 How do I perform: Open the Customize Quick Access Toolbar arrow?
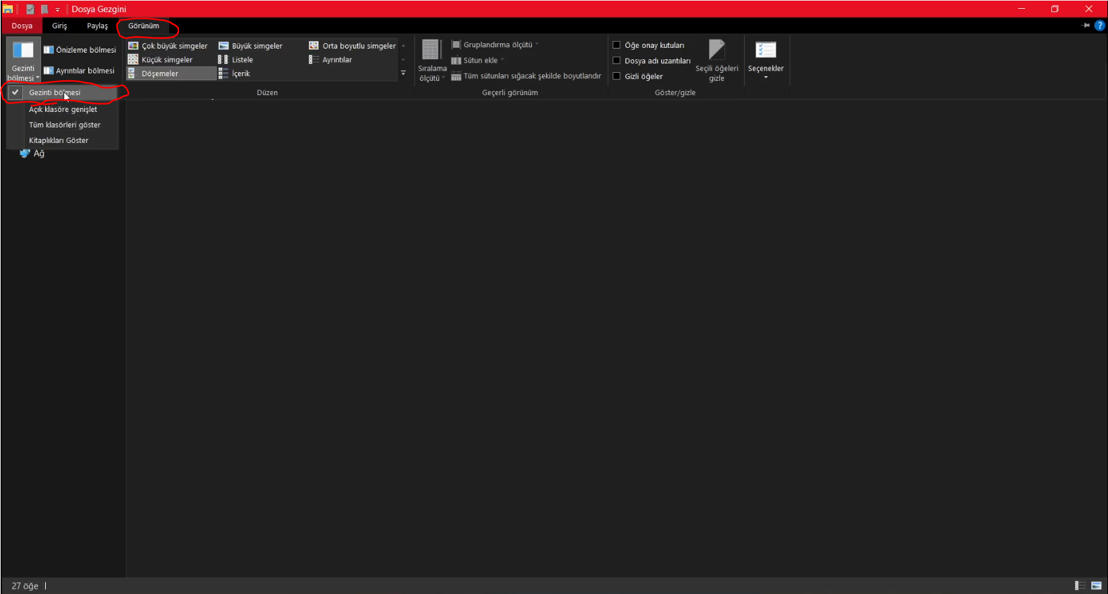[x=57, y=9]
